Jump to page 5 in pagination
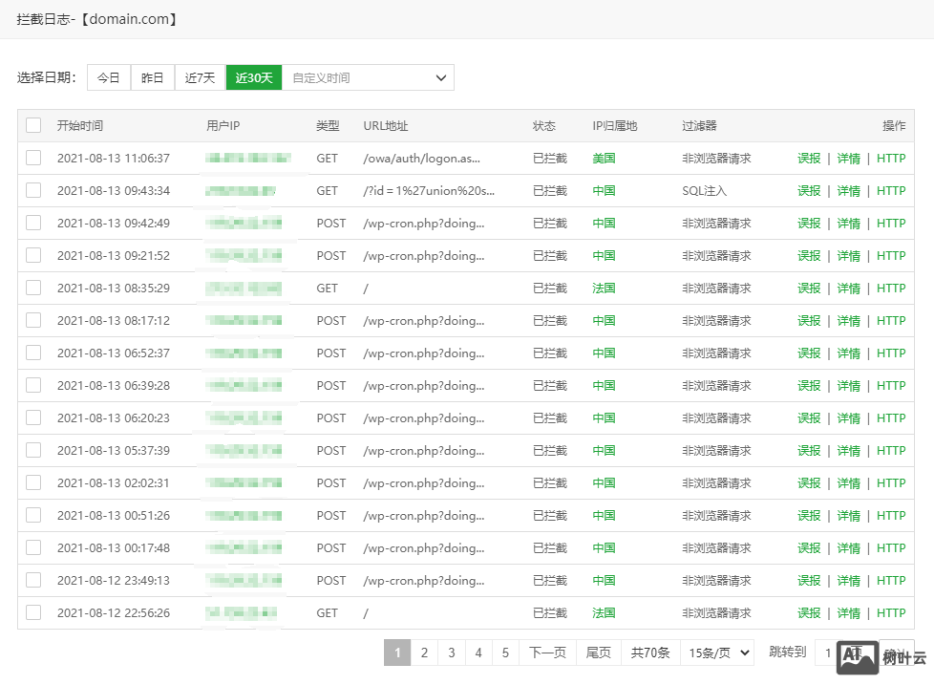 tap(505, 653)
